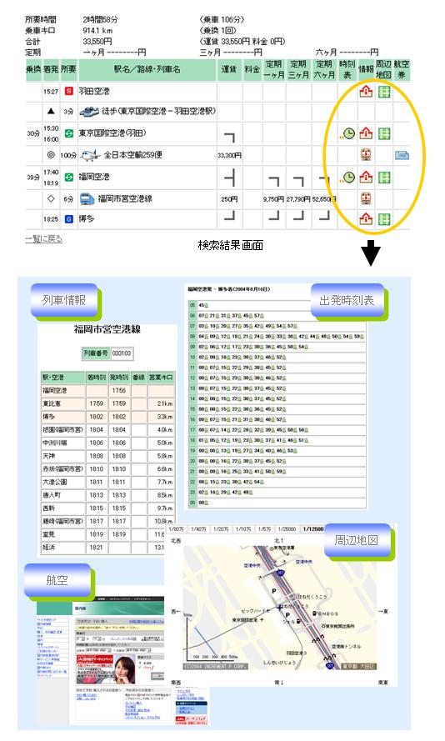445x741 pixels.
Task: Click 福岡市営空港線 line name in results
Action: (125, 198)
